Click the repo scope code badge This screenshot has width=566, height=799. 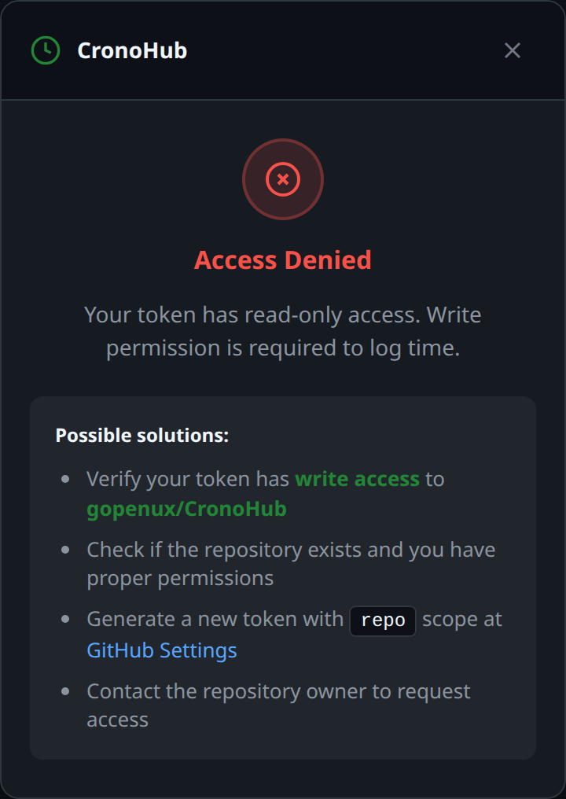pyautogui.click(x=382, y=620)
